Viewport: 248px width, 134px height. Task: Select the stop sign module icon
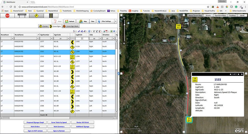[7, 16]
